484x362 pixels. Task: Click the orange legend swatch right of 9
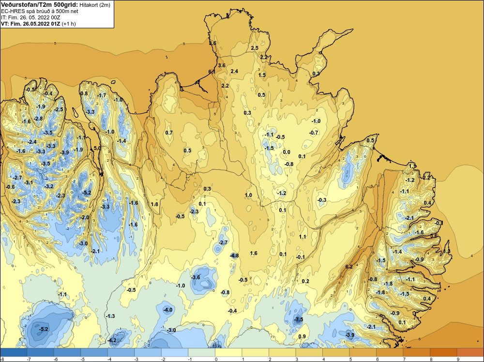470,352
